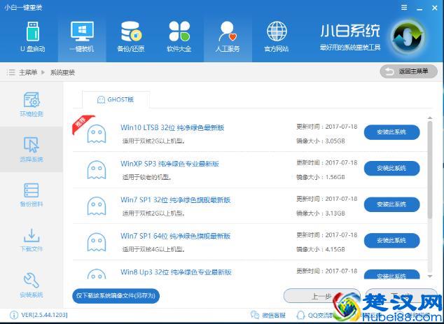The image size is (444, 324).
Task: Click 仅下载该系统镜像文件(另存为) button
Action: pos(116,296)
